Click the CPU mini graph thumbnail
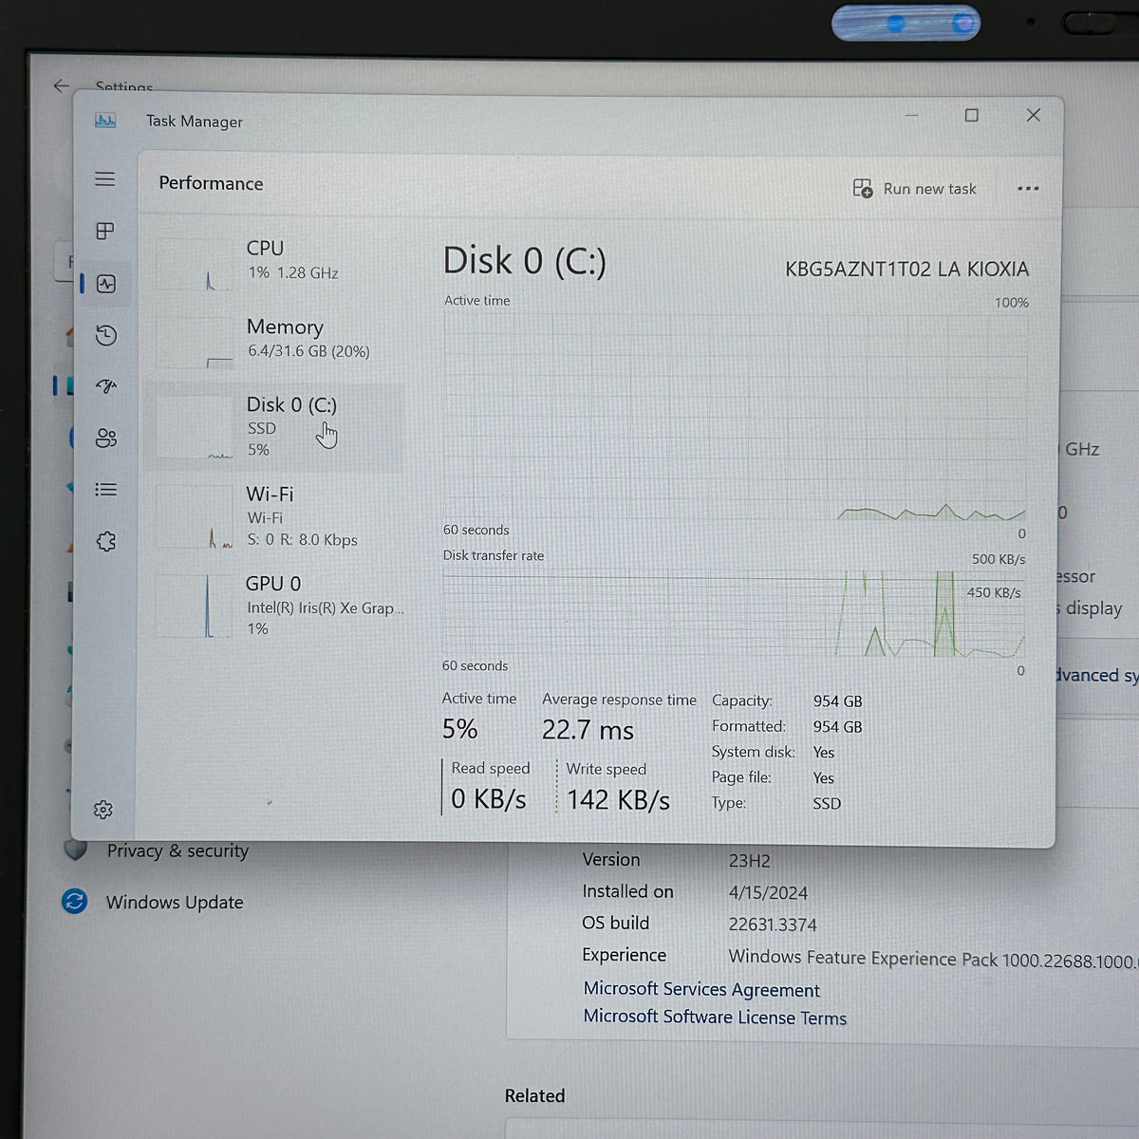The width and height of the screenshot is (1139, 1139). click(194, 264)
